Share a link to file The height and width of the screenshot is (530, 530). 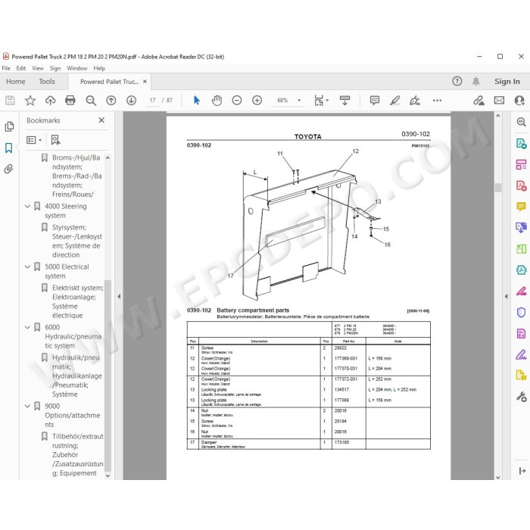[x=479, y=101]
